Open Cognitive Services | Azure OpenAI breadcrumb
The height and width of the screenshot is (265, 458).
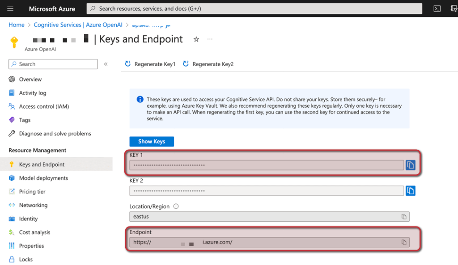tap(78, 25)
